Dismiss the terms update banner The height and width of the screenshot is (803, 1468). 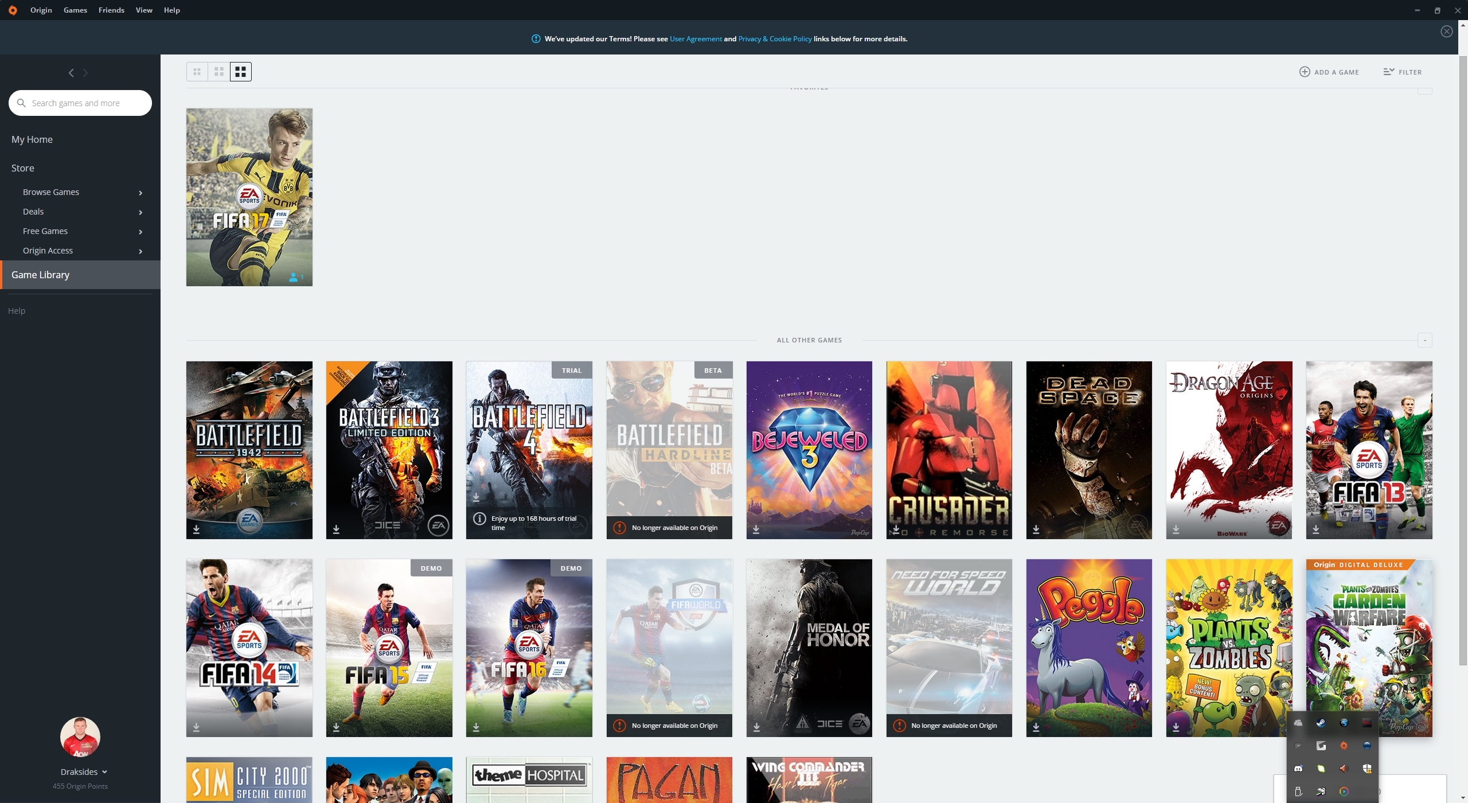1446,32
